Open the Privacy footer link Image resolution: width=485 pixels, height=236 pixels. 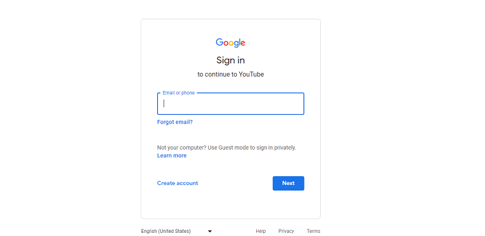pyautogui.click(x=286, y=231)
